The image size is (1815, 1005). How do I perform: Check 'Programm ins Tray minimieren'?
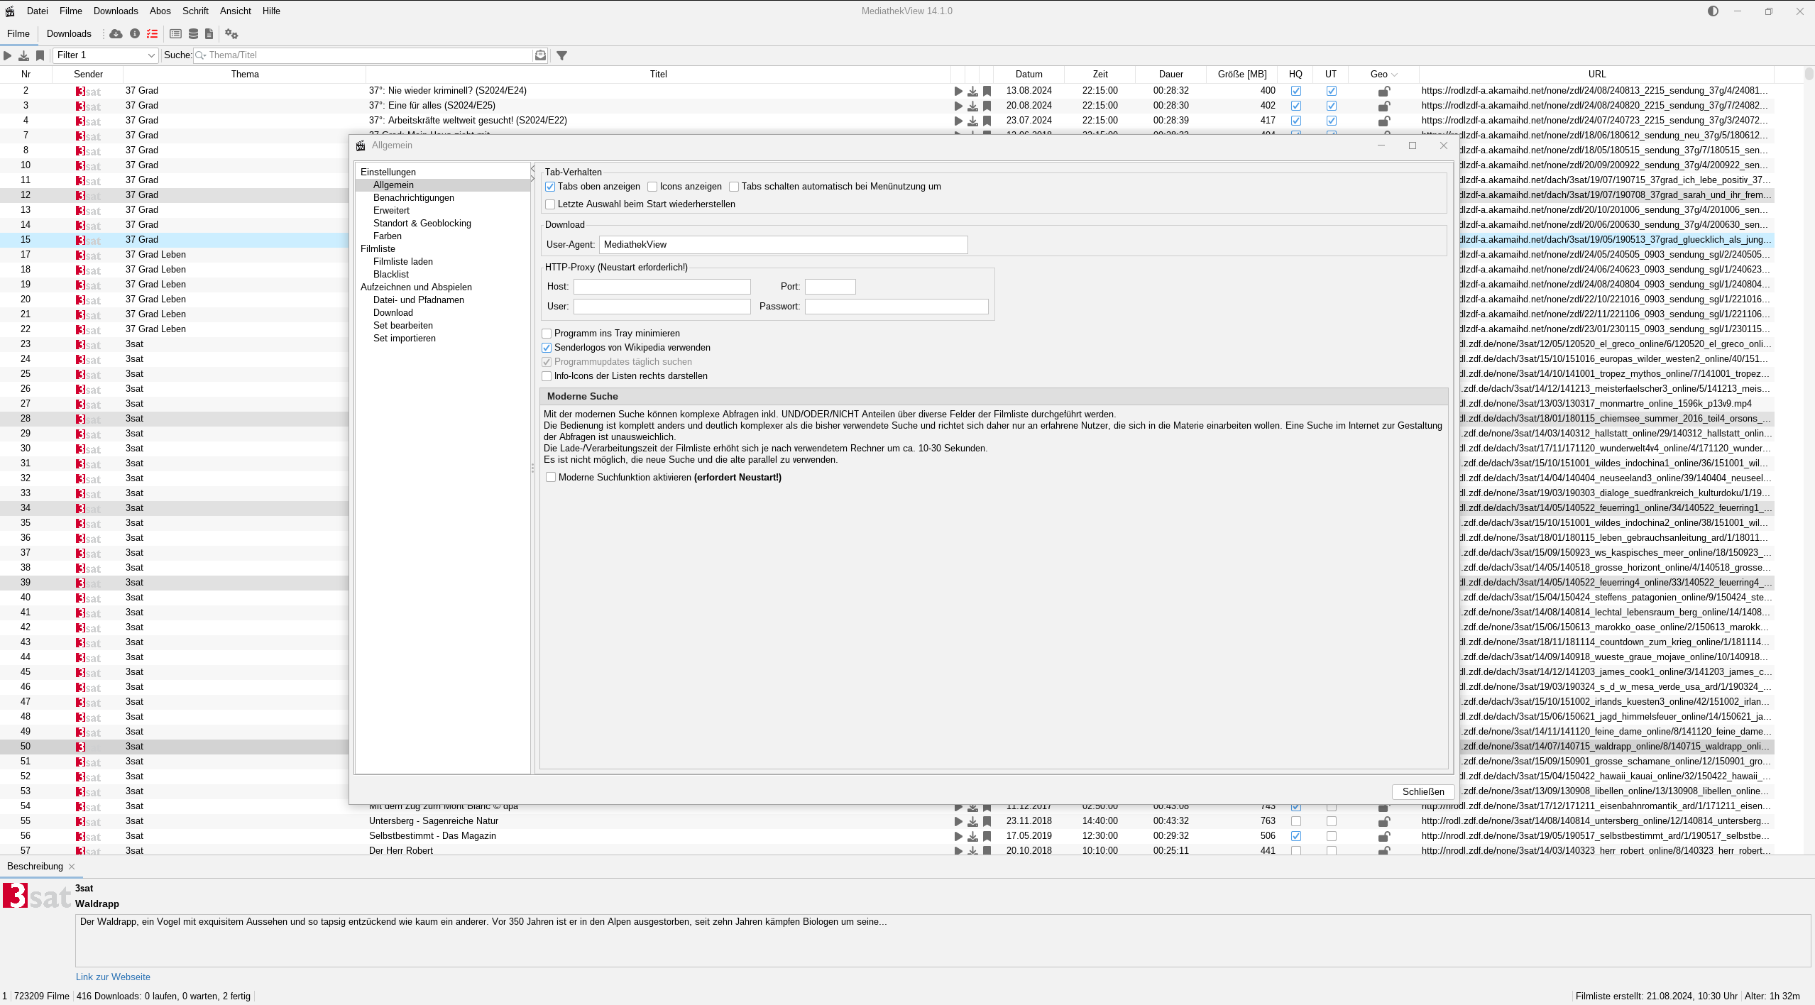(547, 334)
